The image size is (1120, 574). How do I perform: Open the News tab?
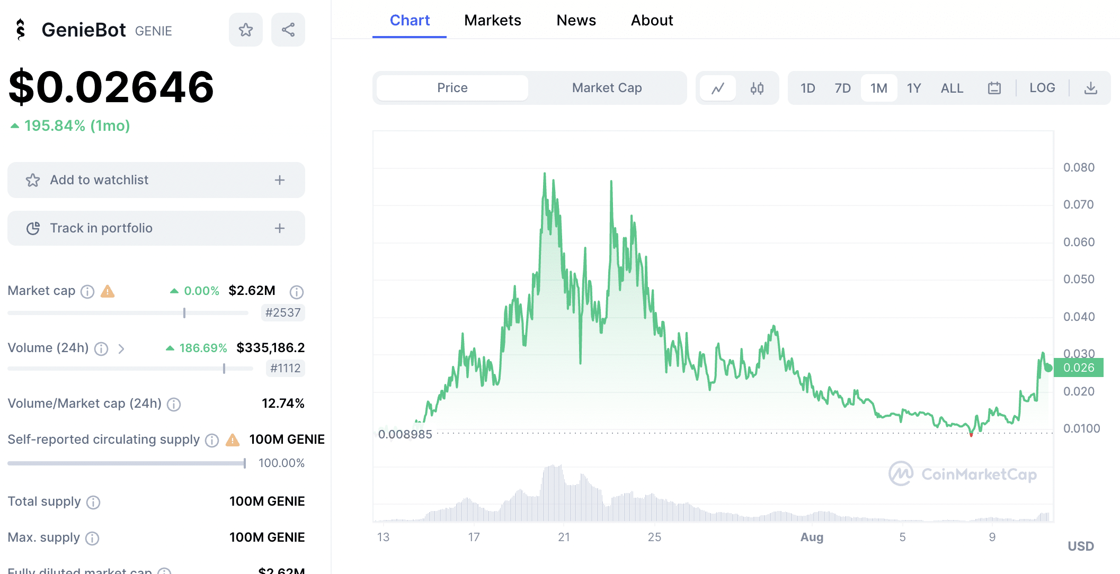tap(576, 20)
